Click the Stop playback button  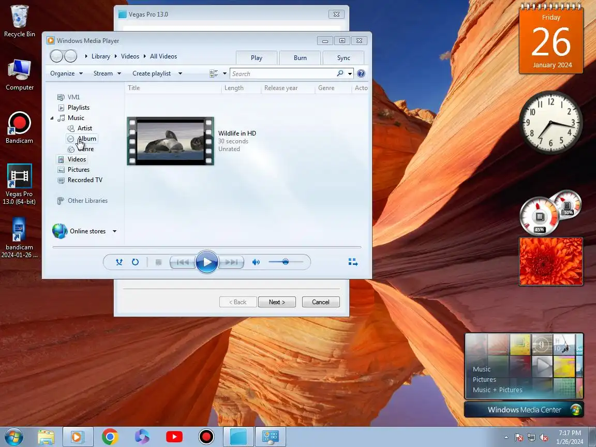[158, 262]
